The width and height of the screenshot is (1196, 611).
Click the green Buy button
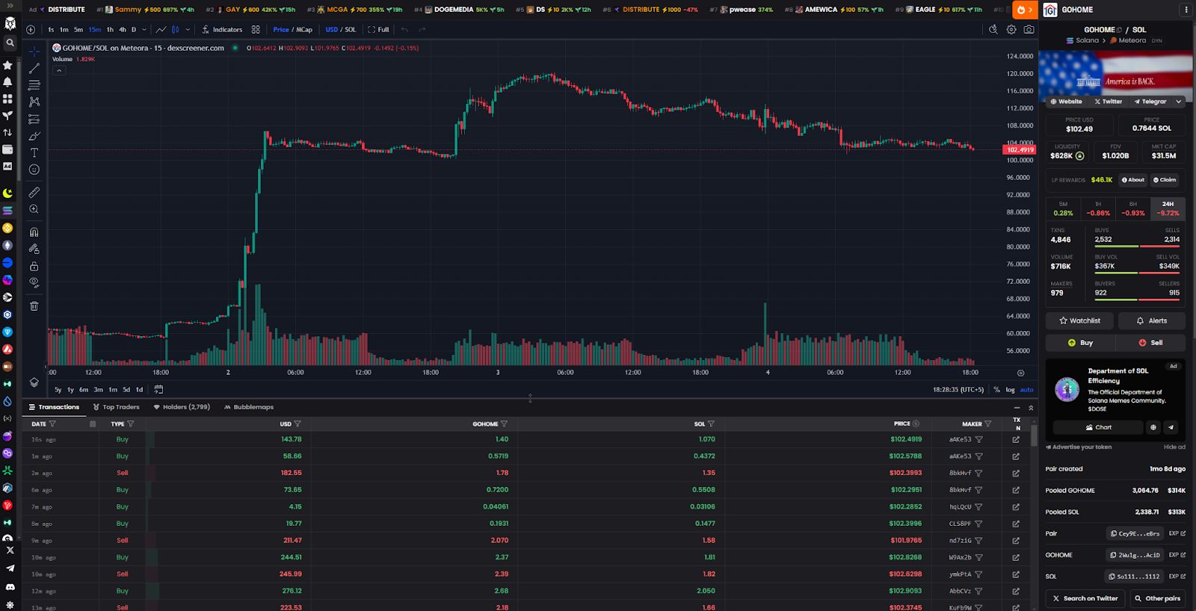click(x=1080, y=342)
